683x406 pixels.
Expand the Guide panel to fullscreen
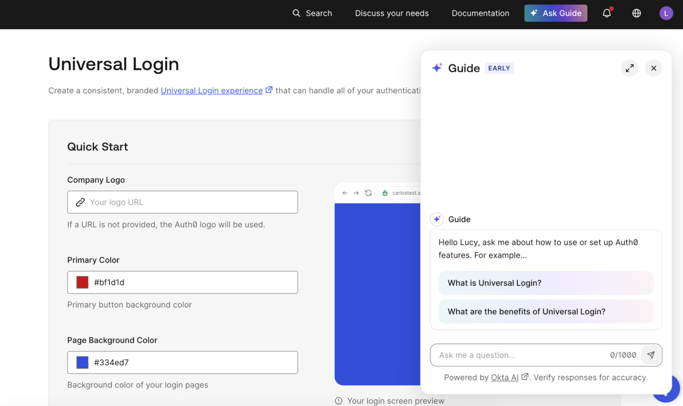(x=630, y=68)
